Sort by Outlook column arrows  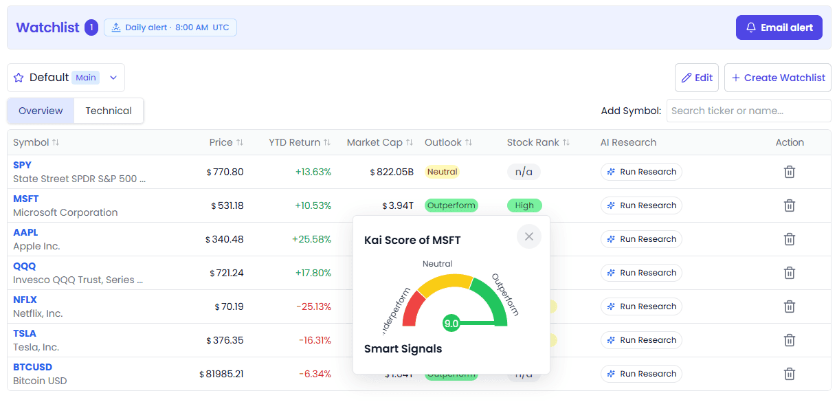click(469, 142)
